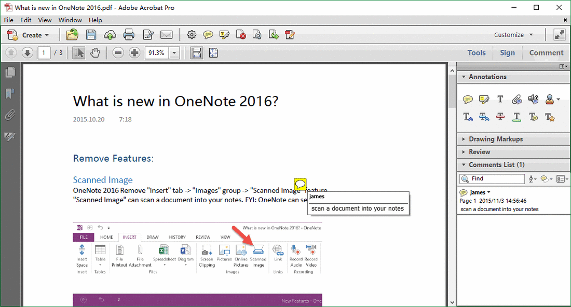The width and height of the screenshot is (571, 307).
Task: Open the Window menu
Action: pyautogui.click(x=70, y=20)
